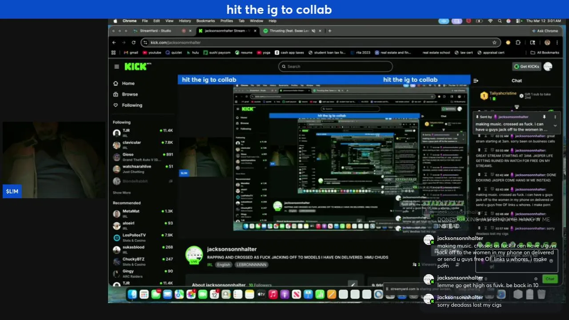Open the Bookmarks menu in menu bar
Image resolution: width=569 pixels, height=320 pixels.
205,21
